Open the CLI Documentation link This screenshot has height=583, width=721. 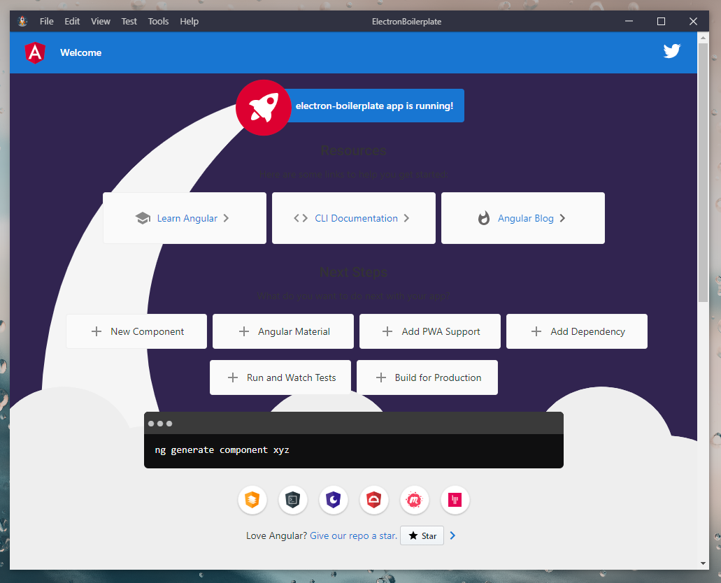tap(354, 218)
